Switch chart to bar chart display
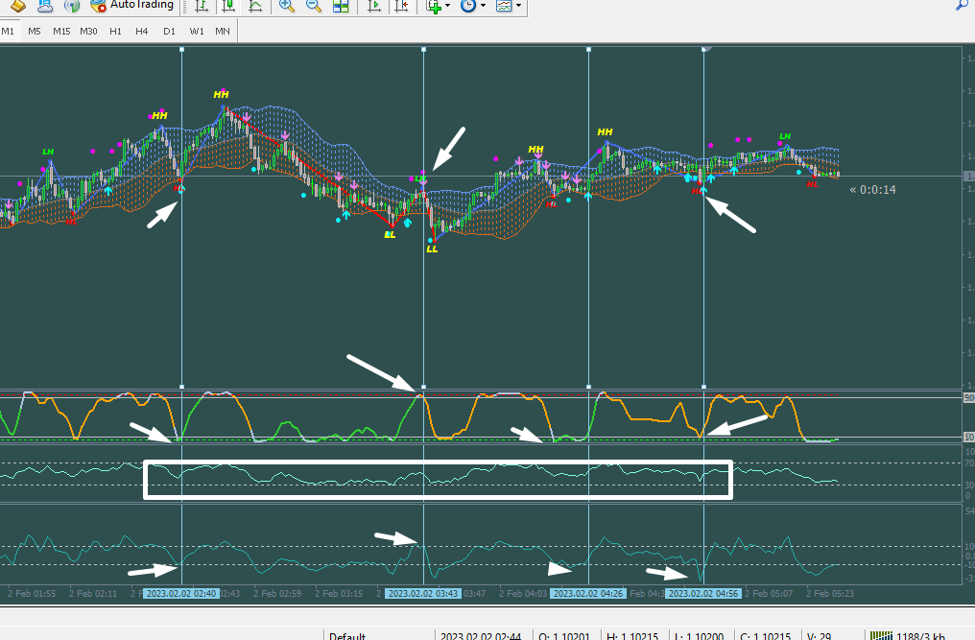Viewport: 975px width, 640px height. 201,6
